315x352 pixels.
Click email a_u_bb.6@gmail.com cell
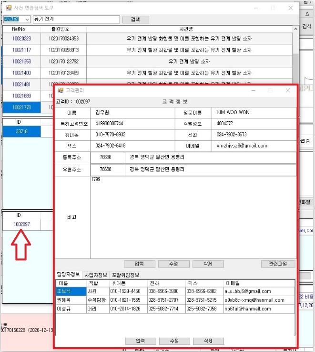click(x=259, y=291)
